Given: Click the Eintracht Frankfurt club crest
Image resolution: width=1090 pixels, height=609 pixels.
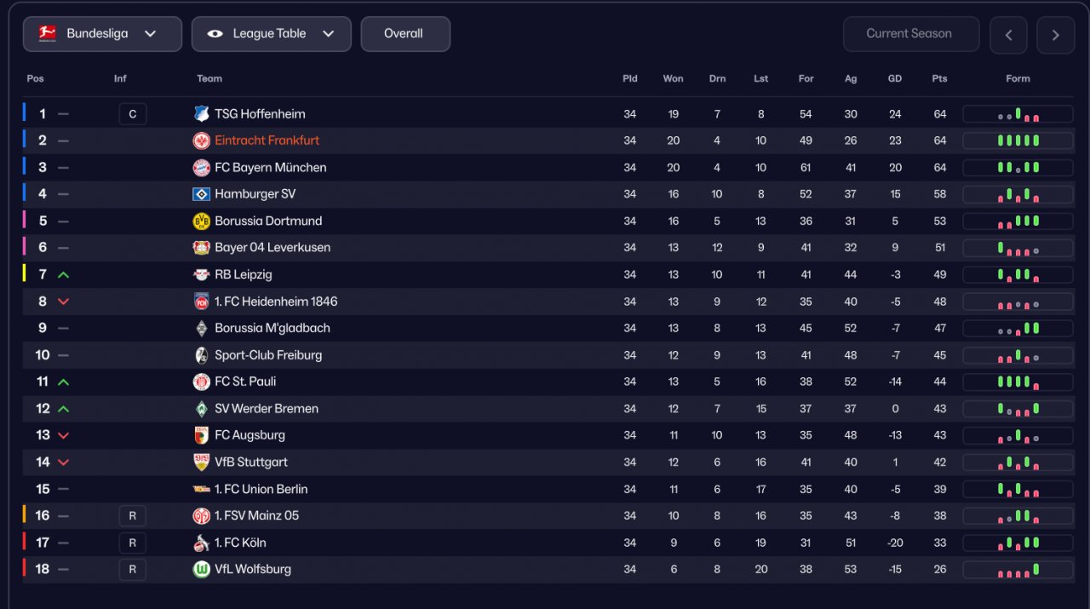Looking at the screenshot, I should click(201, 141).
